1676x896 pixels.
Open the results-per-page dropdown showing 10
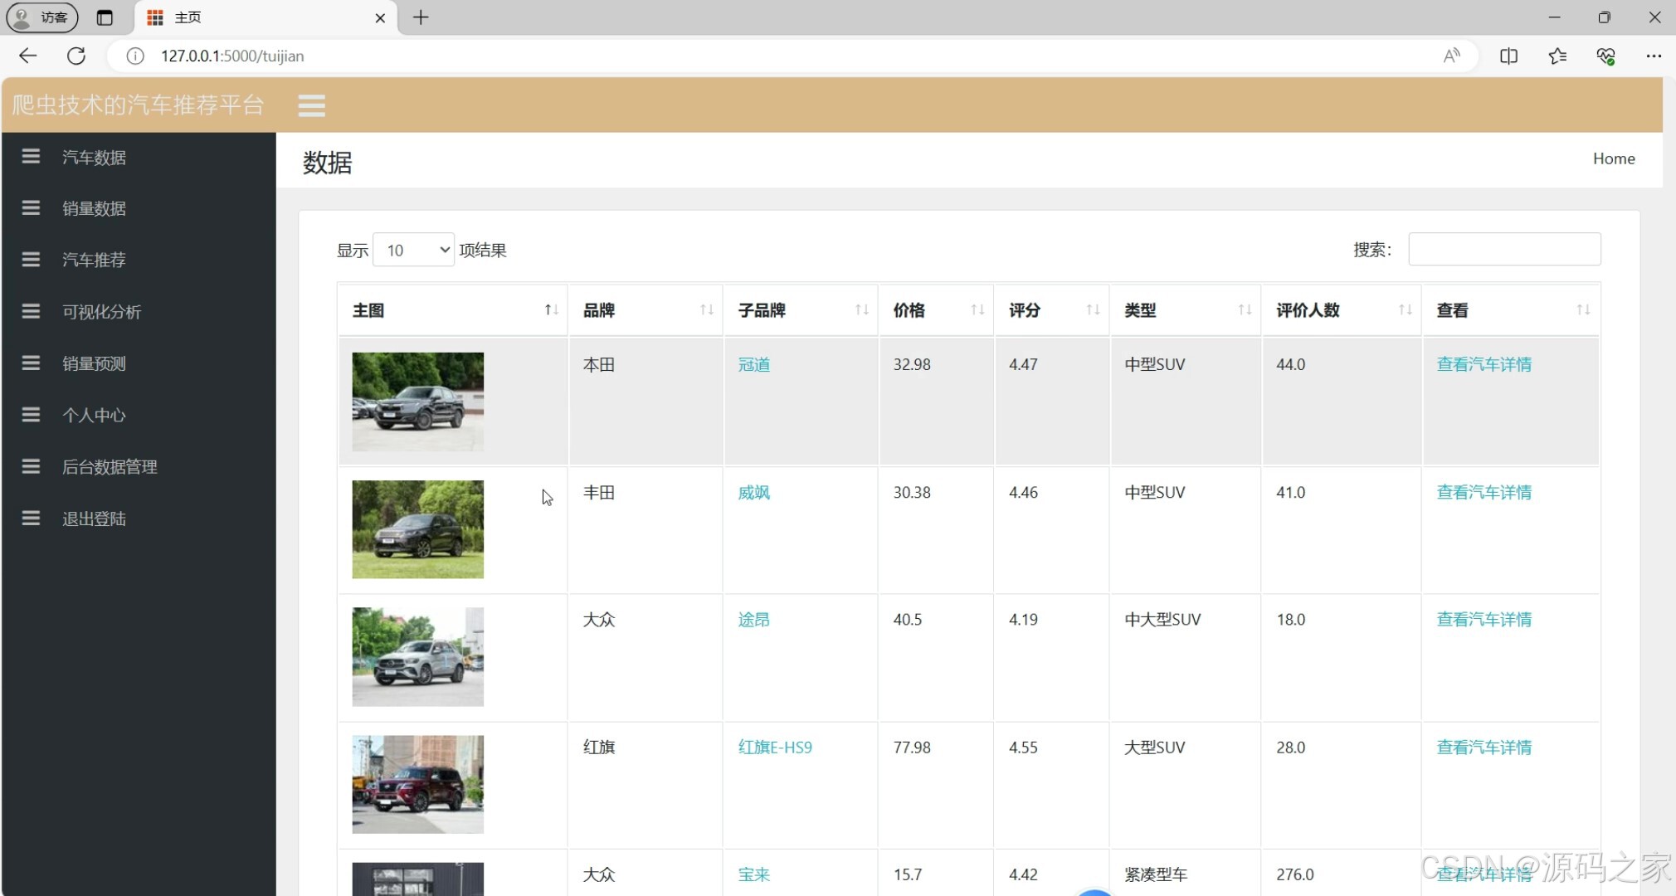tap(413, 250)
